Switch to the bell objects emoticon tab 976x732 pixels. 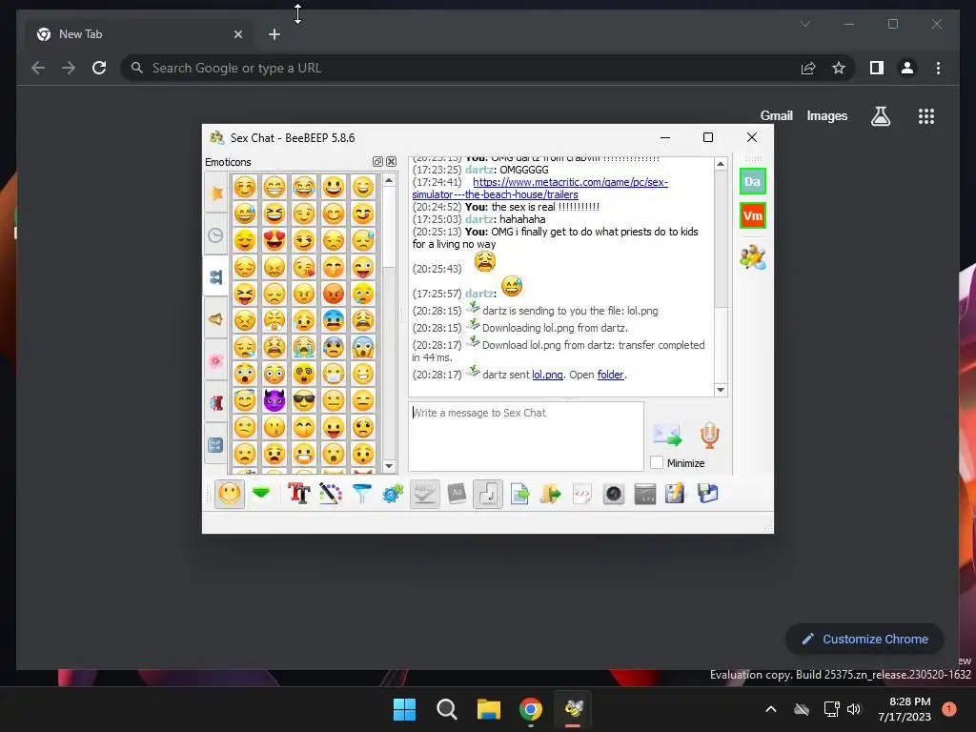point(216,319)
